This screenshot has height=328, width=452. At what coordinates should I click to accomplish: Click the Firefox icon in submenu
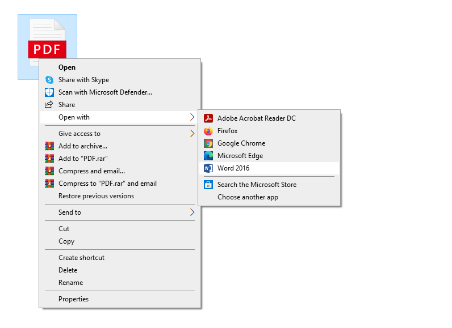click(208, 131)
